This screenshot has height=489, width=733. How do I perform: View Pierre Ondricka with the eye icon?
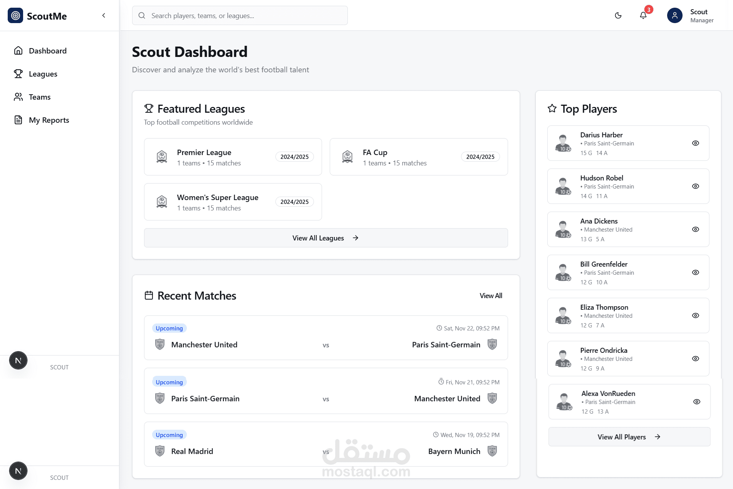coord(696,359)
